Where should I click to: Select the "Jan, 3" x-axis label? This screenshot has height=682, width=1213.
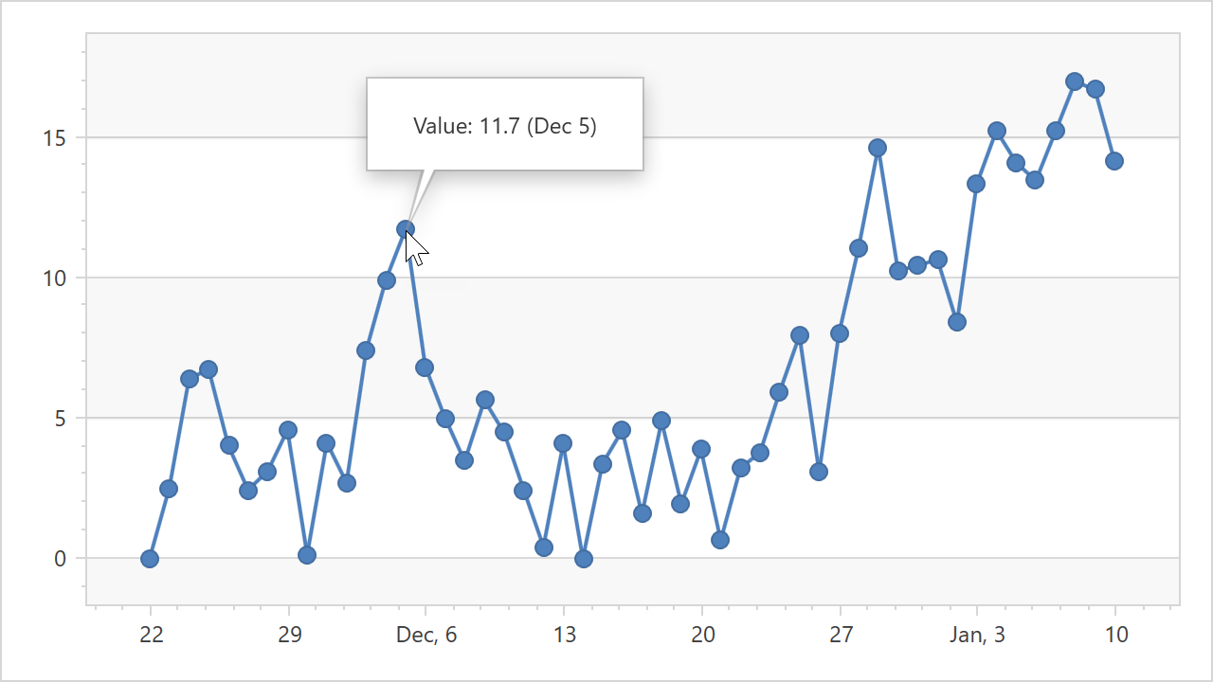pos(978,635)
